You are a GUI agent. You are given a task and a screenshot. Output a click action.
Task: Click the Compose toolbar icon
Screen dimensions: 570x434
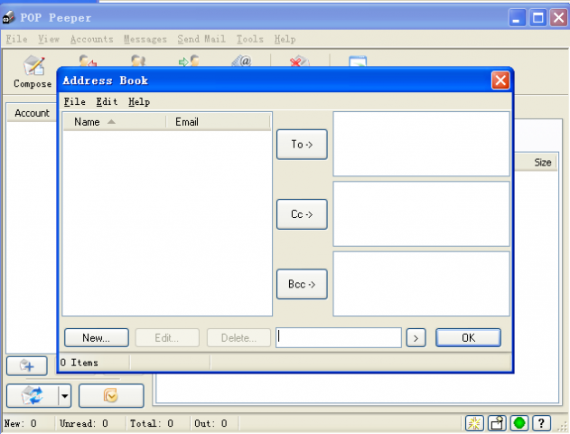tap(33, 71)
